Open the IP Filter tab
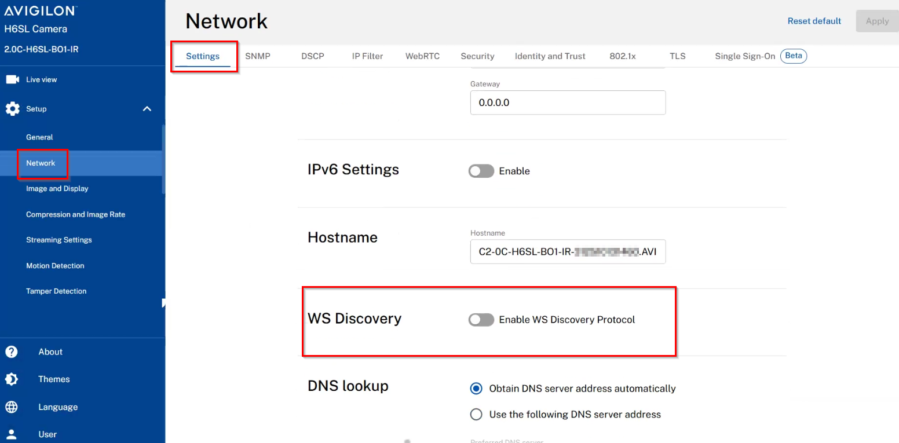899x443 pixels. tap(367, 56)
